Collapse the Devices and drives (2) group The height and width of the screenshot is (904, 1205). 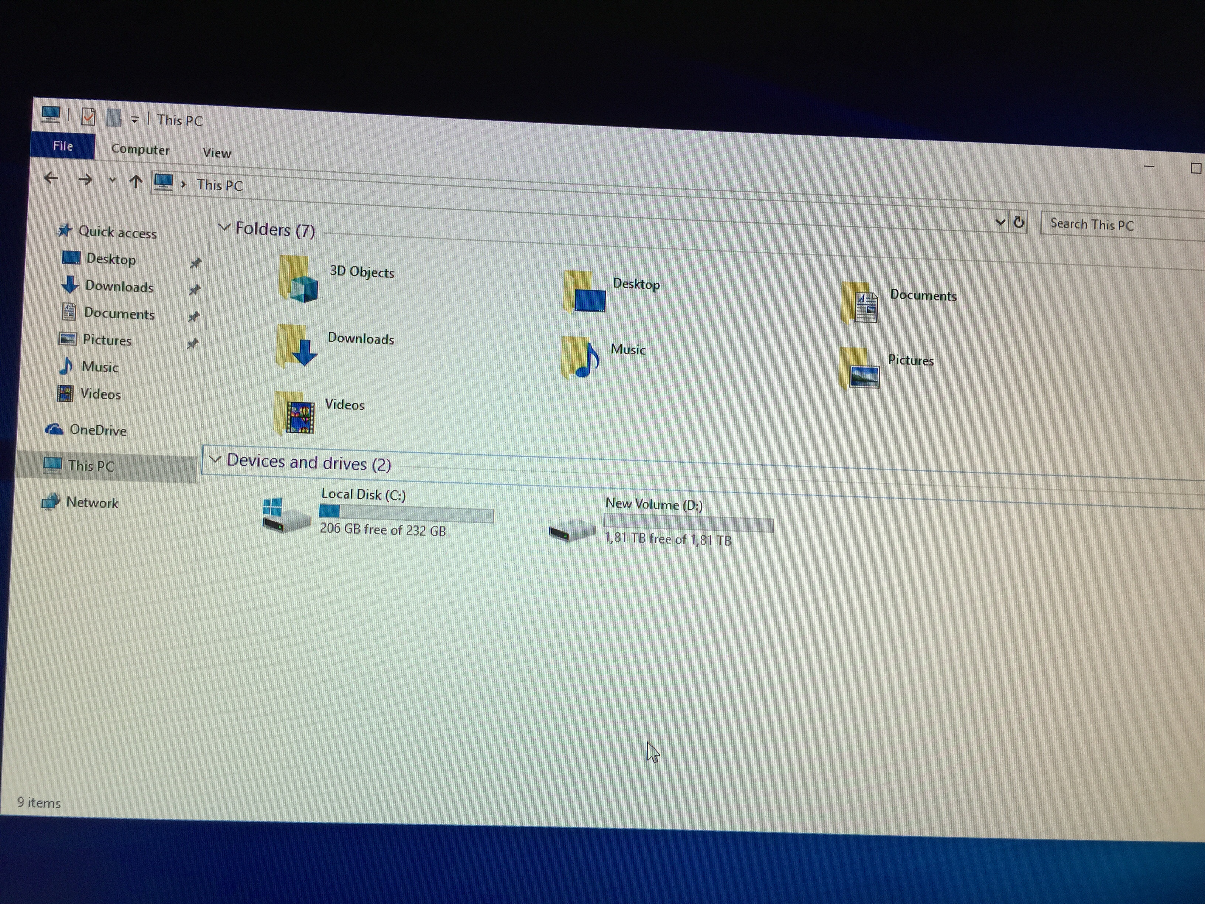tap(215, 459)
